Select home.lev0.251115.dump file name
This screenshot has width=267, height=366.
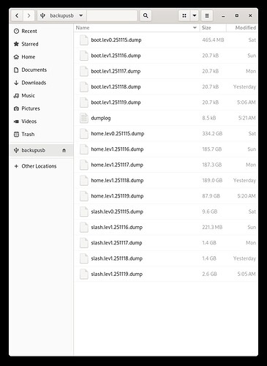[x=118, y=134]
